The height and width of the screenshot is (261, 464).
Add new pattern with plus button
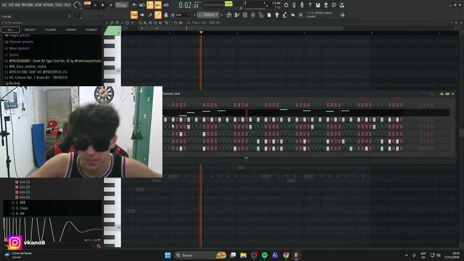[x=221, y=15]
